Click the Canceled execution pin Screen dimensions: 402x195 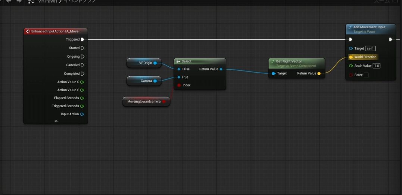82,65
